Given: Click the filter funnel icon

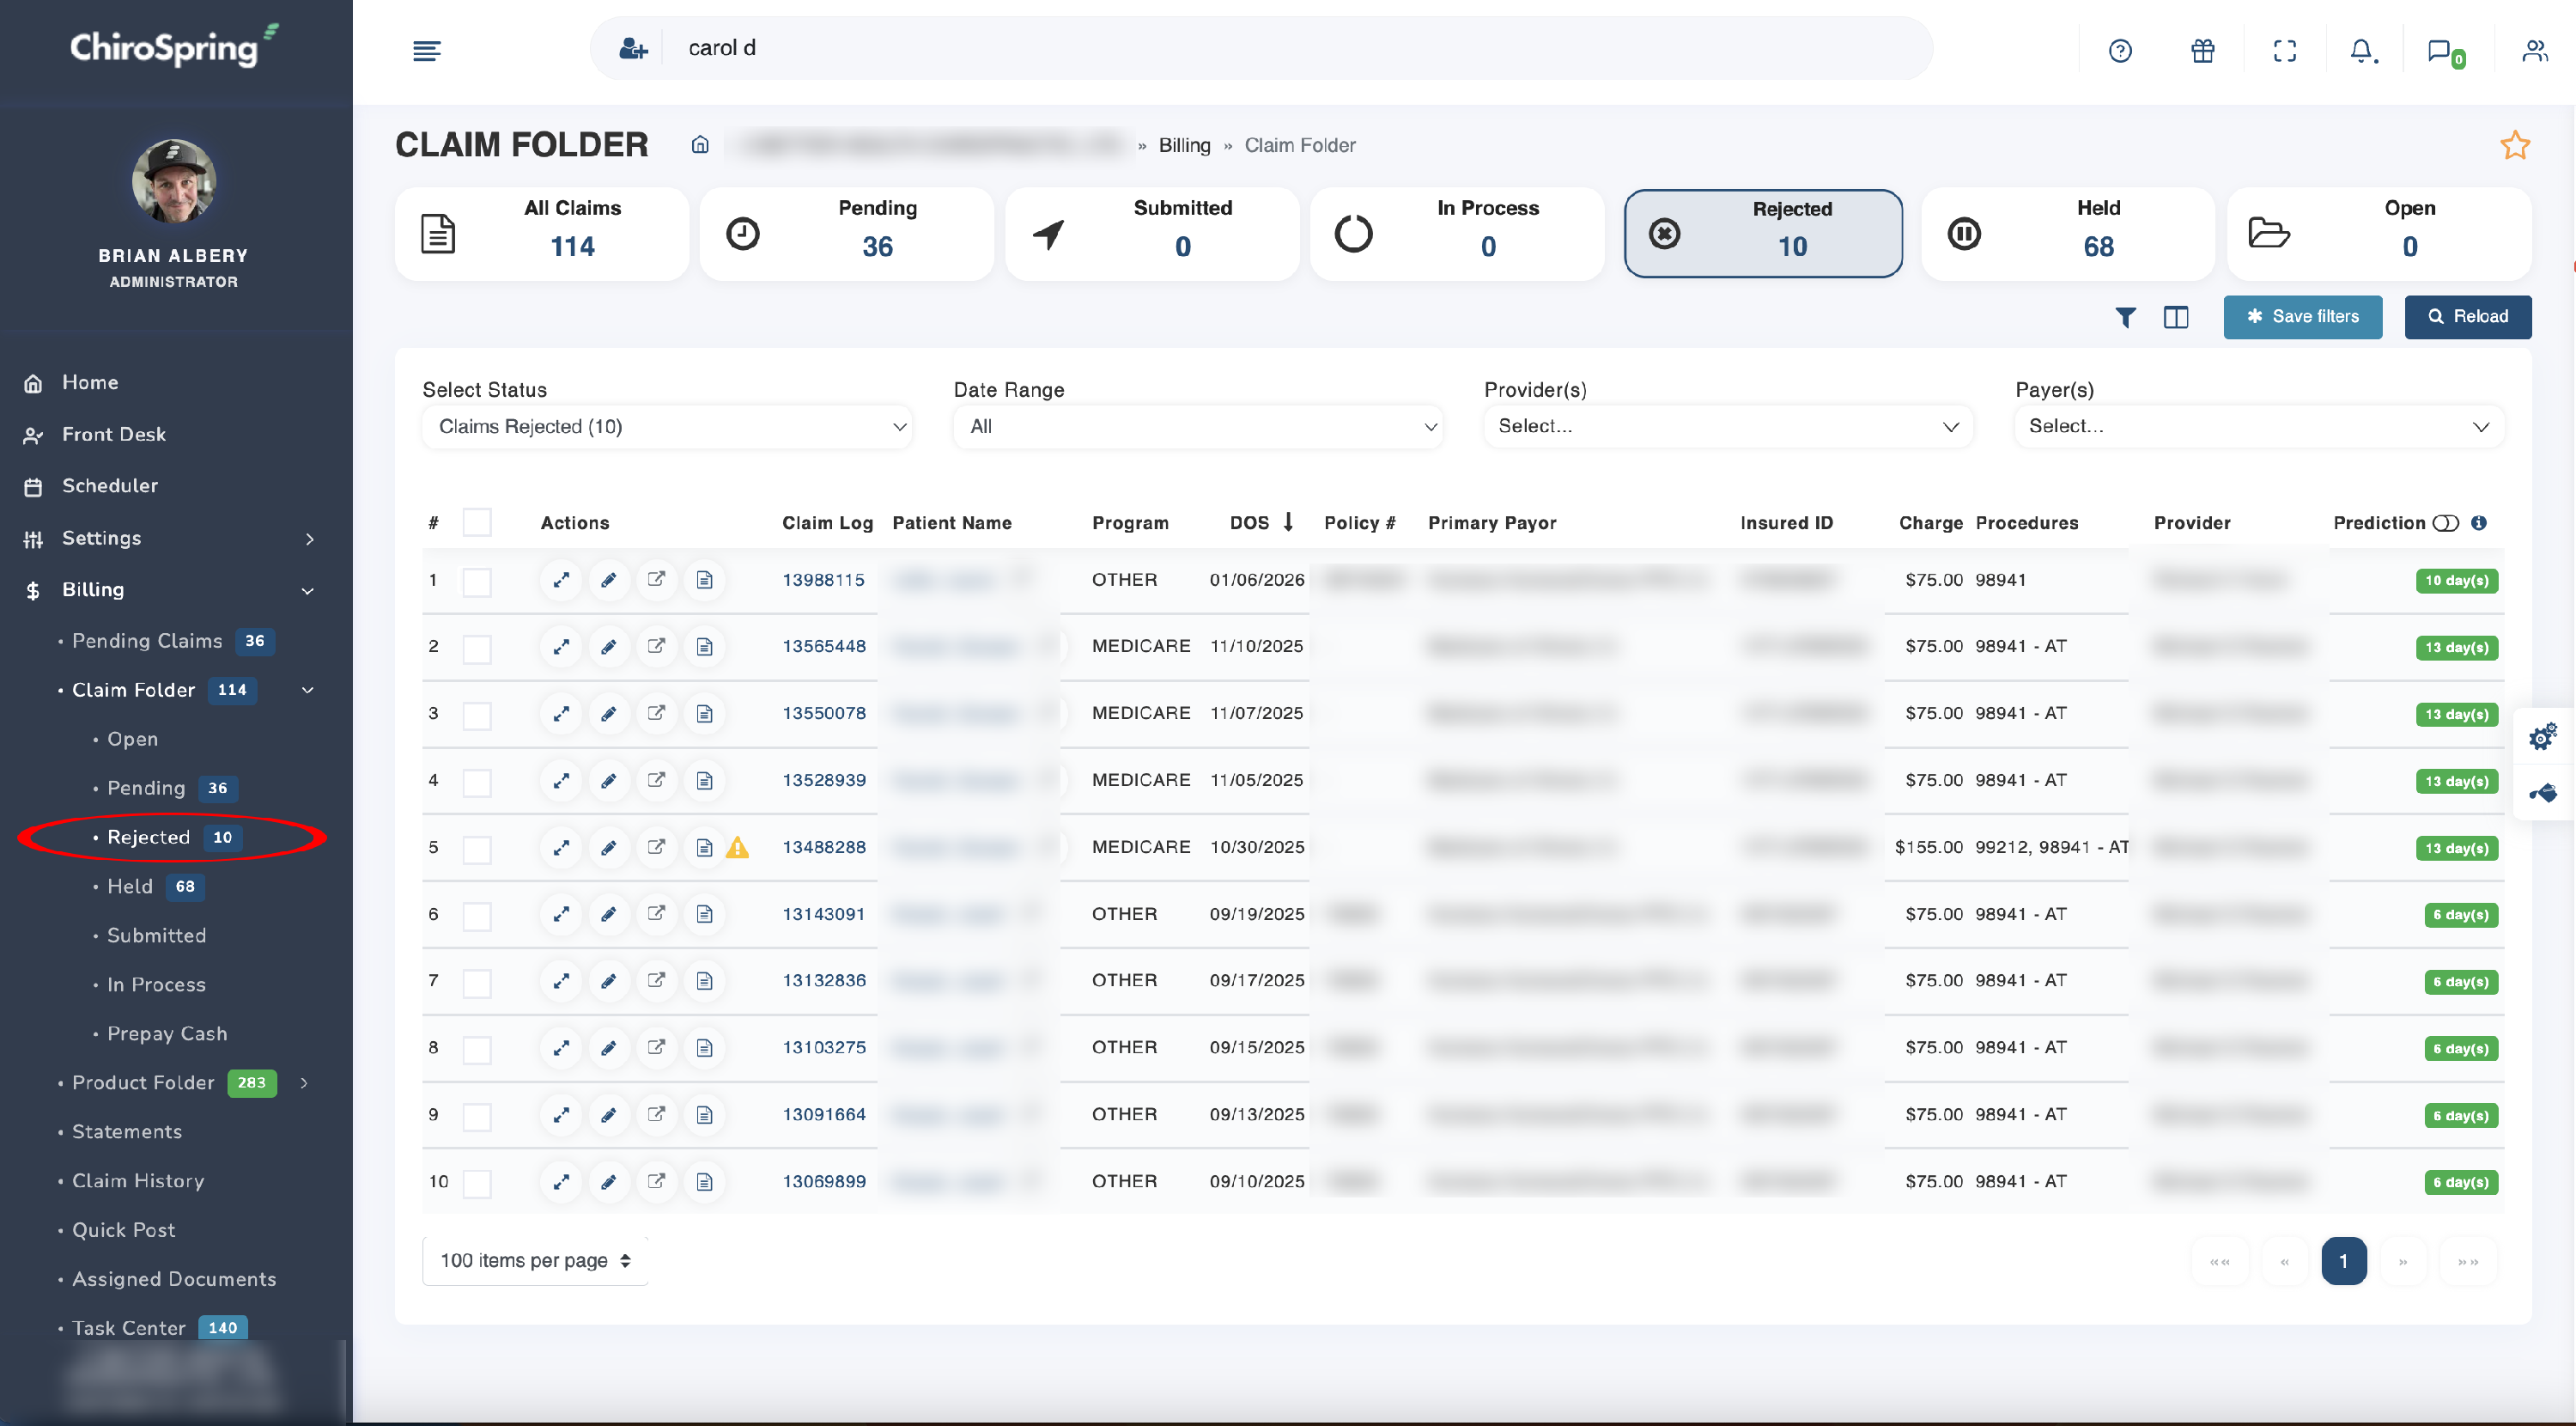Looking at the screenshot, I should [2126, 317].
